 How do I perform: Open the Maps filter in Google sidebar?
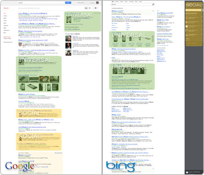(x=5, y=18)
